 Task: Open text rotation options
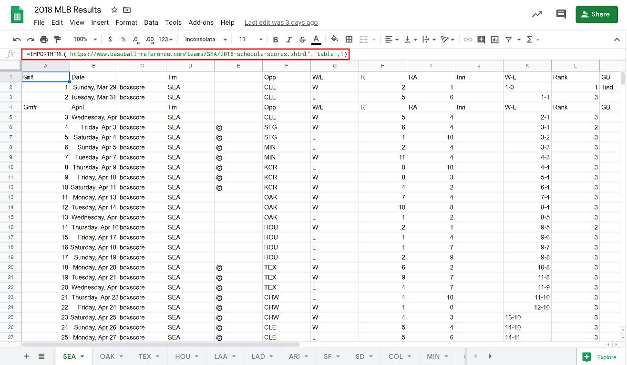pos(447,40)
